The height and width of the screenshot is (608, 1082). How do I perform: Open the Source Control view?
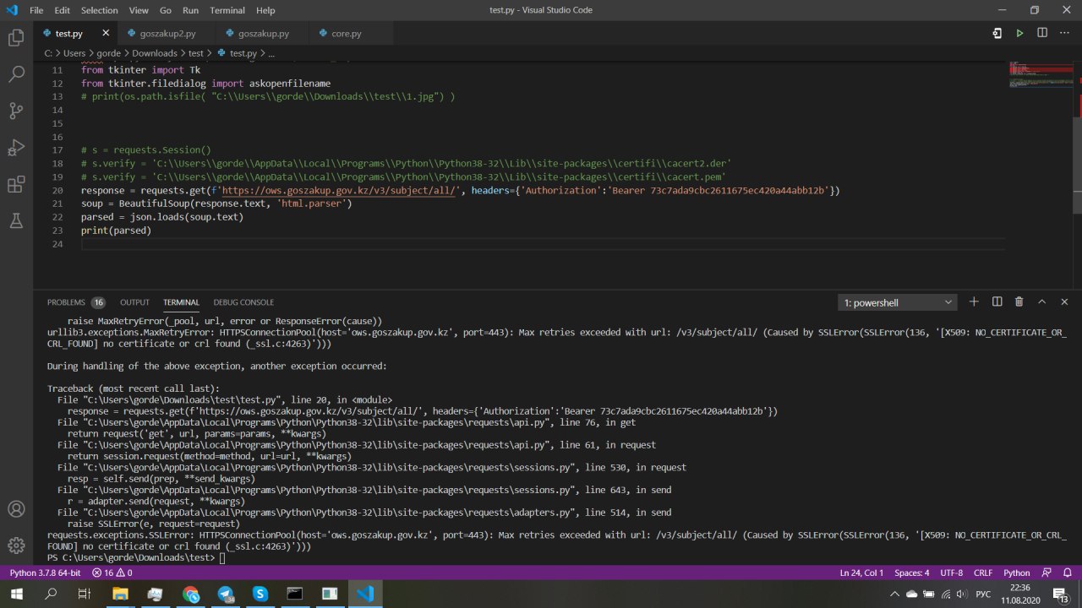coord(16,111)
